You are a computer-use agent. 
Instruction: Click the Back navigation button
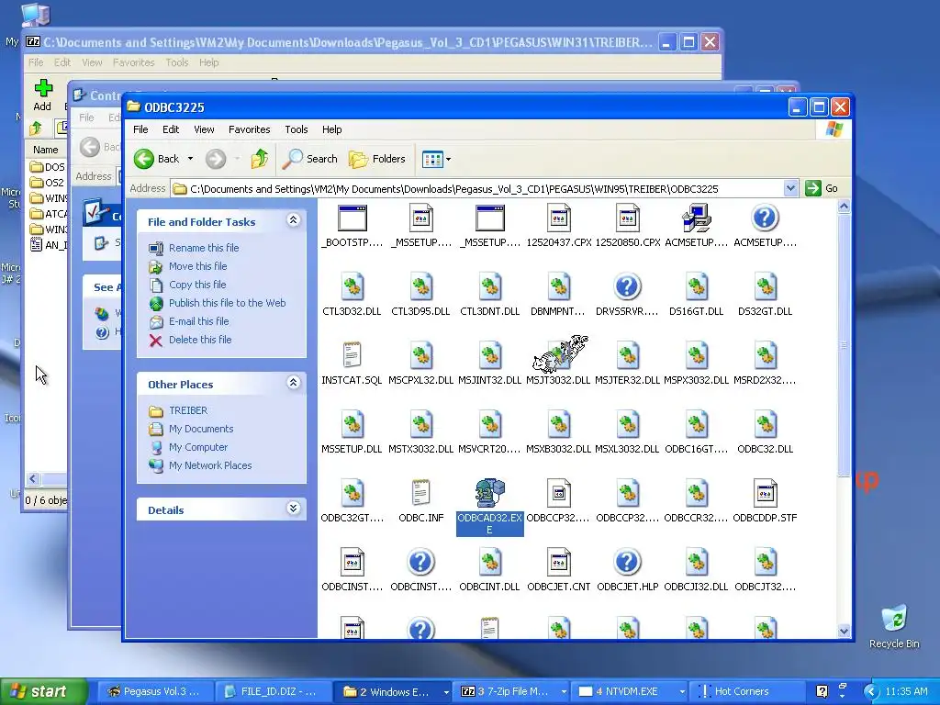coord(157,159)
